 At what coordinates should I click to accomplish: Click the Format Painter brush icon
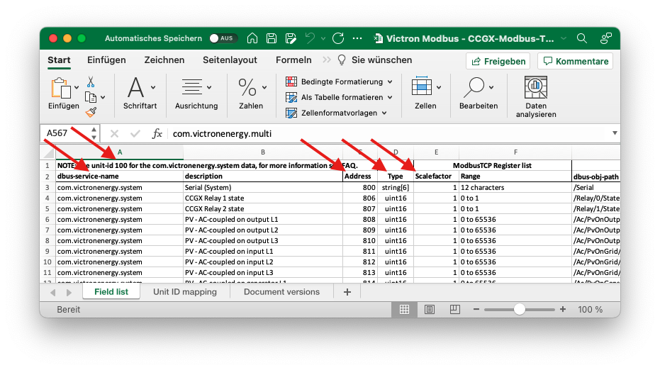[x=91, y=112]
